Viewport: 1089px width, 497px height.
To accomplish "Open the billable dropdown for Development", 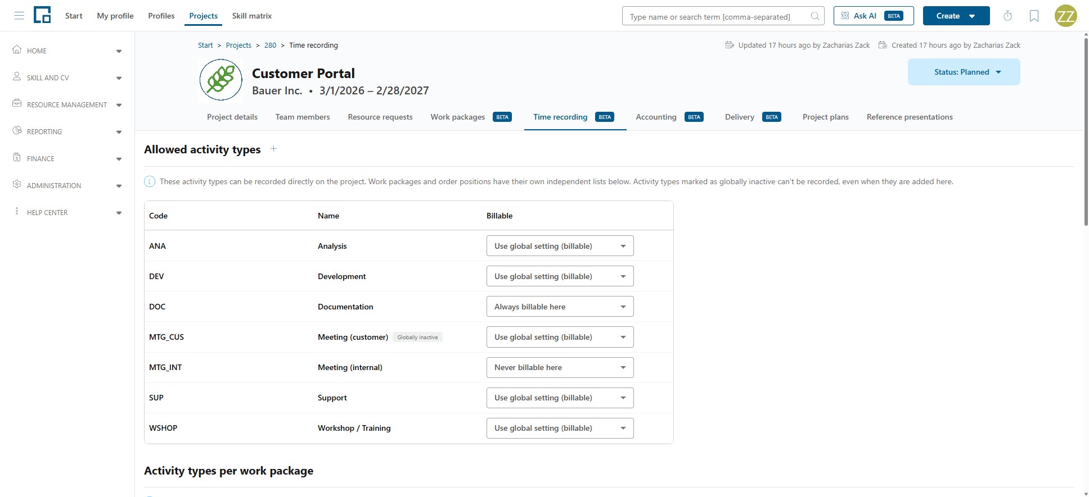I will (x=560, y=276).
